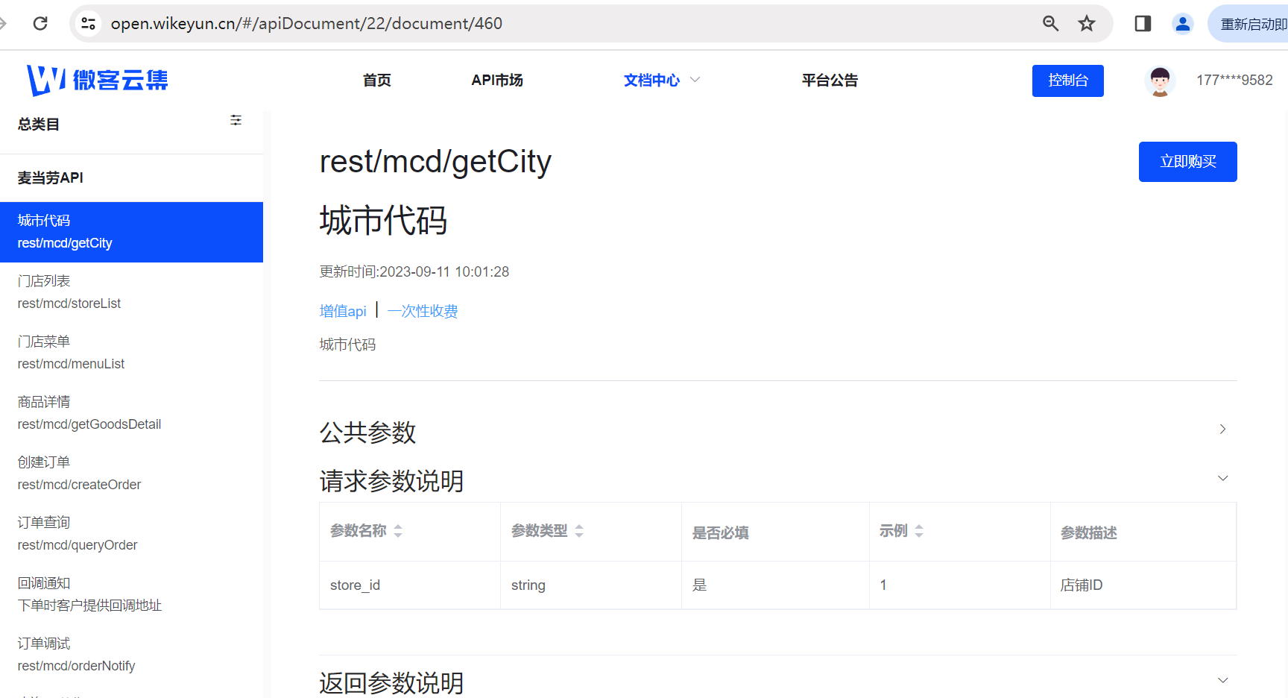The width and height of the screenshot is (1288, 698).
Task: Click the 参数描述 column header
Action: point(1143,532)
